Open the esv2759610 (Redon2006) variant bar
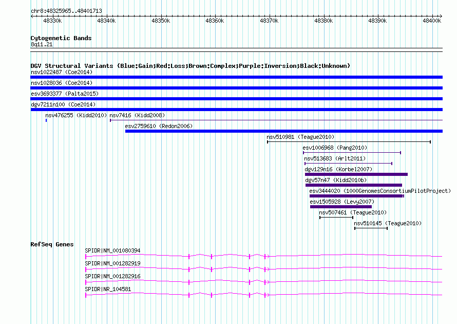 click(x=283, y=131)
